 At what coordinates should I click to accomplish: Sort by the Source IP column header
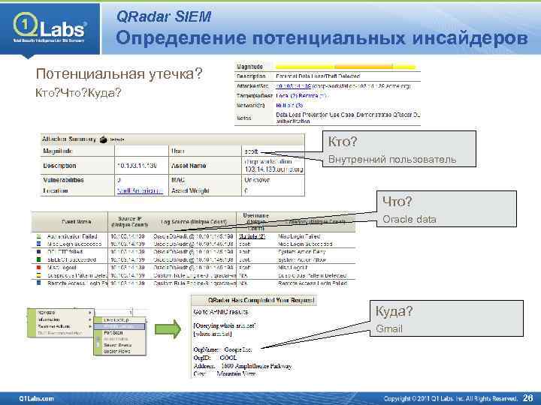coord(129,222)
